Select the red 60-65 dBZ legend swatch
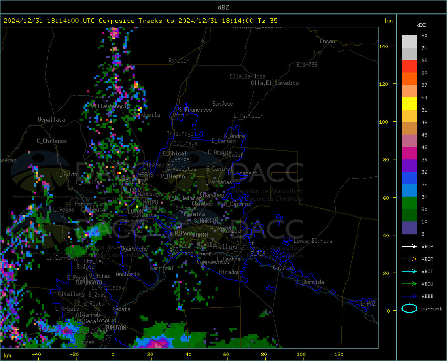 coord(409,67)
